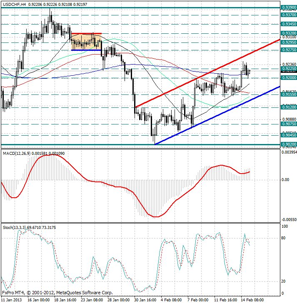Viewport: 297px width, 303px height.
Task: Click the 0.93450 price level label
Action: (x=289, y=24)
